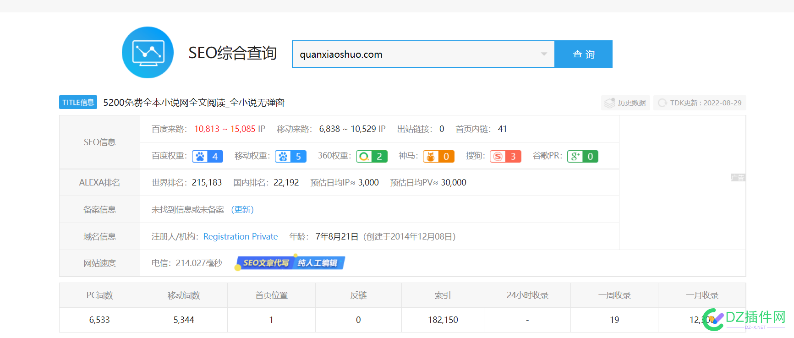Click the 更新 link for 备案信息
794x338 pixels.
[242, 209]
